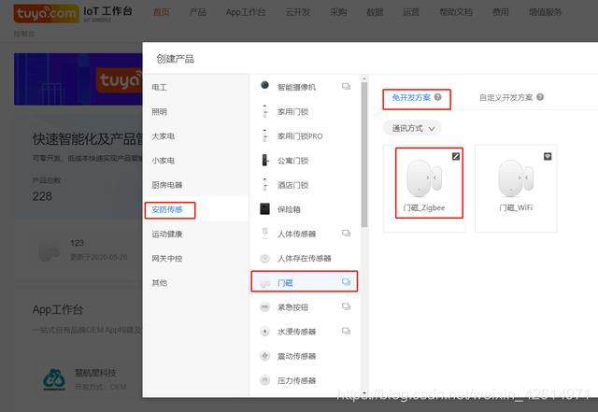598x412 pixels.
Task: Click device icon beside 人体传感器
Action: [x=346, y=233]
